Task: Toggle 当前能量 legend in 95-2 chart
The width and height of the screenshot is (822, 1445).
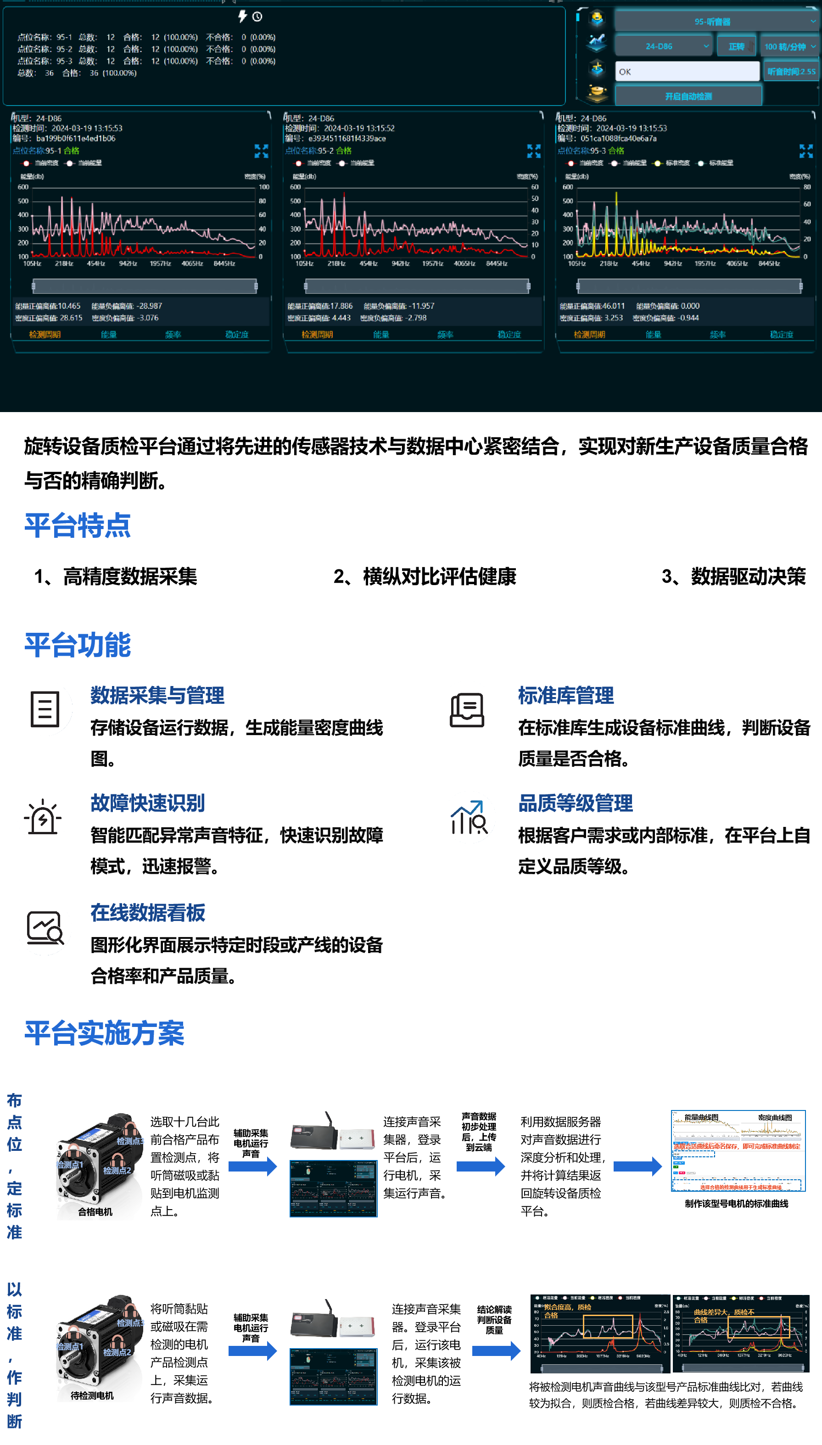Action: (x=357, y=163)
